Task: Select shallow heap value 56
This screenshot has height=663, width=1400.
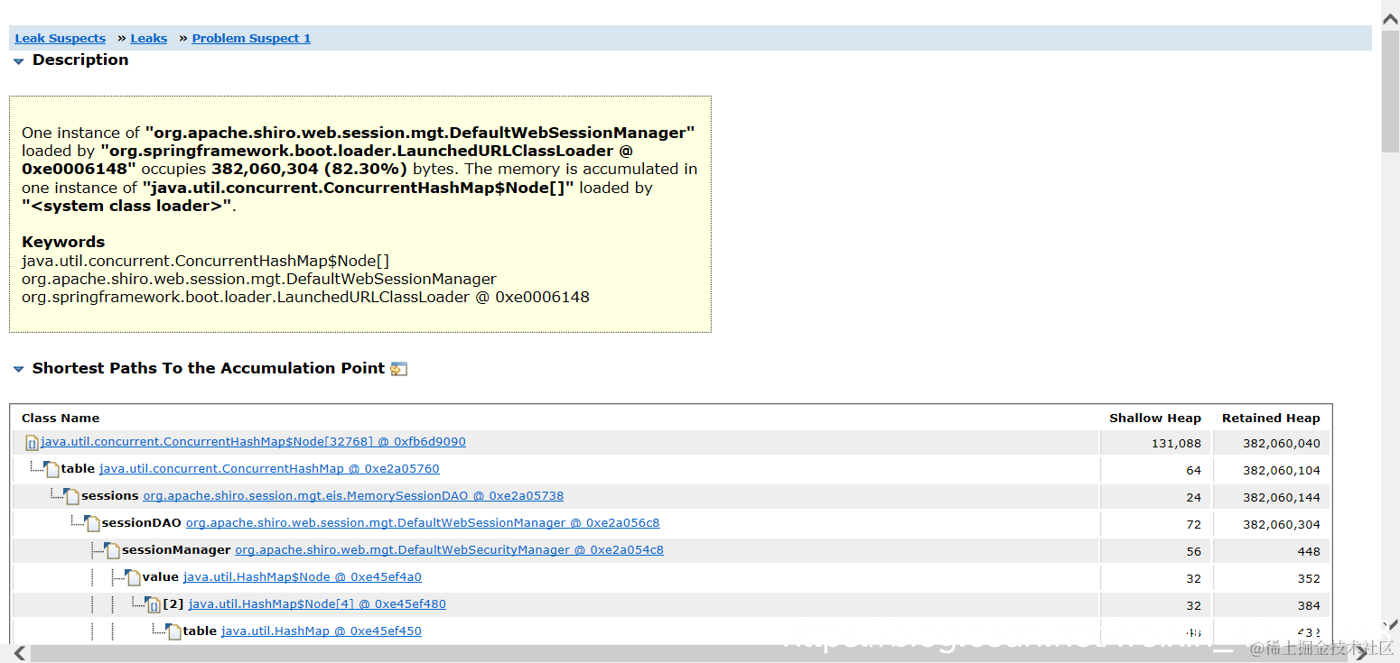Action: [x=1194, y=551]
